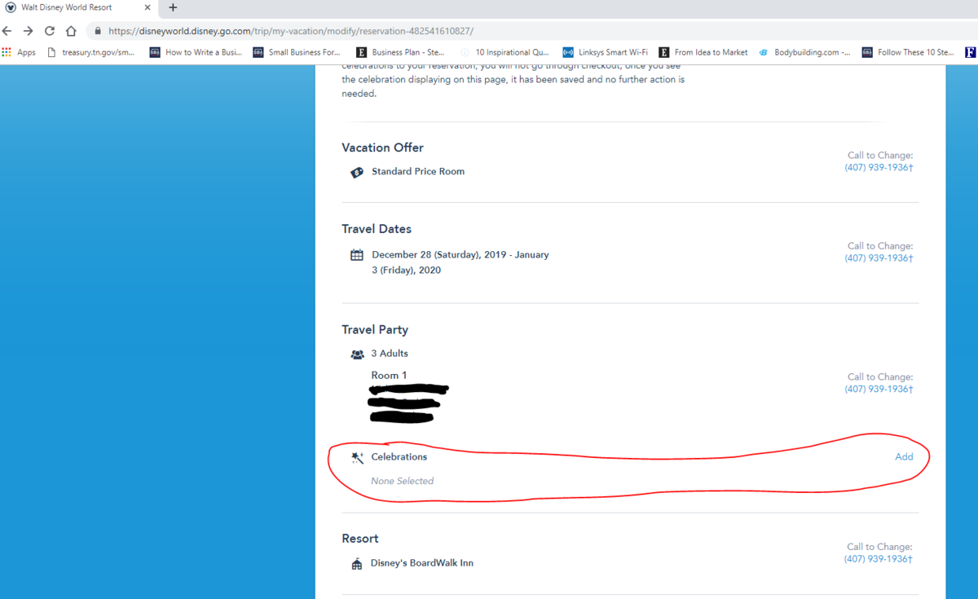Reload the page with refresh icon
This screenshot has width=978, height=599.
click(50, 31)
